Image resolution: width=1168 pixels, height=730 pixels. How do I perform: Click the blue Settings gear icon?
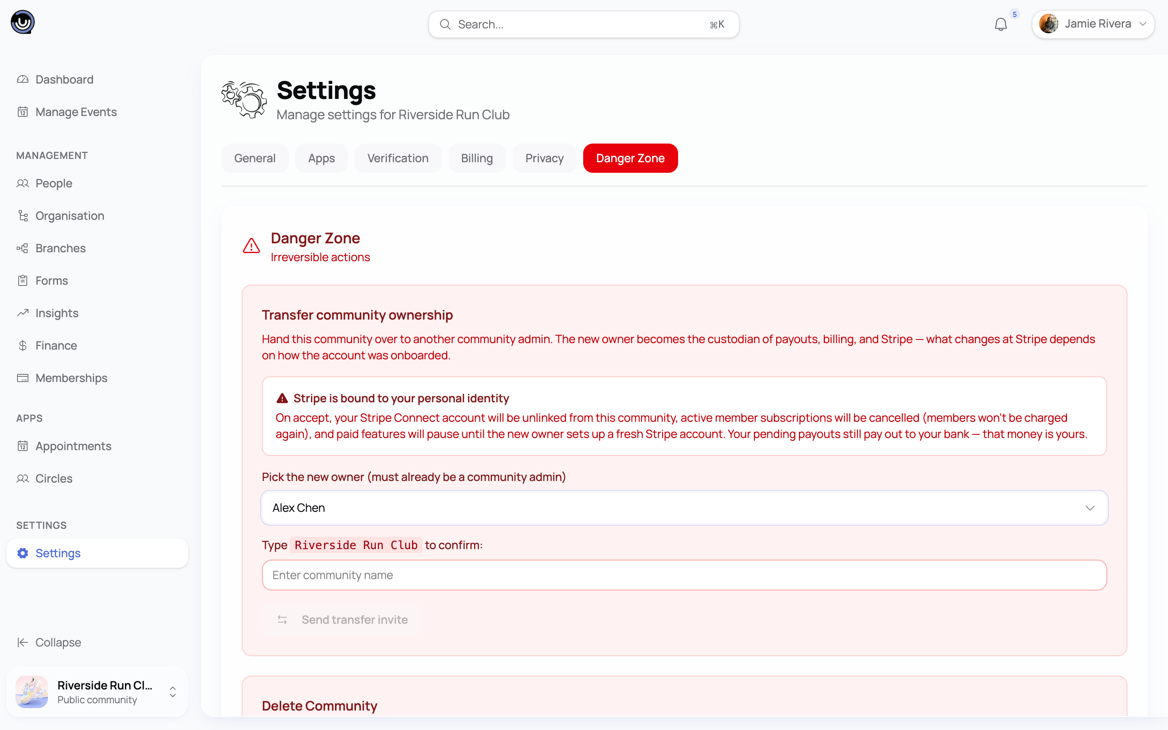click(x=23, y=553)
